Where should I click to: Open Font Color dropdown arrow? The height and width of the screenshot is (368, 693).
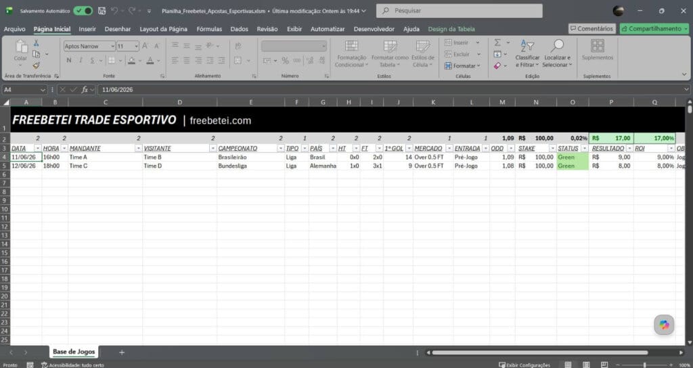(x=158, y=60)
